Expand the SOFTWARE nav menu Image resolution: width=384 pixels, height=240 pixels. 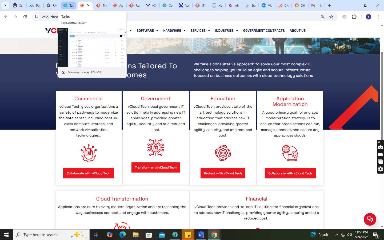click(147, 31)
